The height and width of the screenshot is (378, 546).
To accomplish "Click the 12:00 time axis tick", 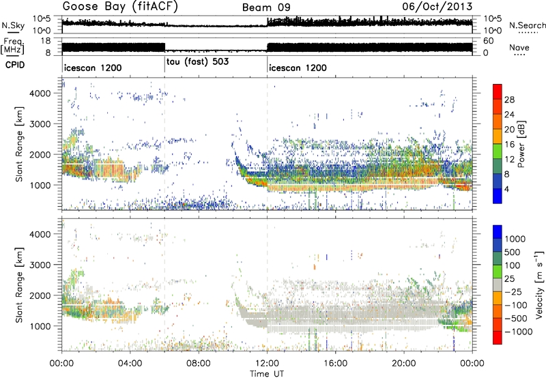I will point(267,363).
